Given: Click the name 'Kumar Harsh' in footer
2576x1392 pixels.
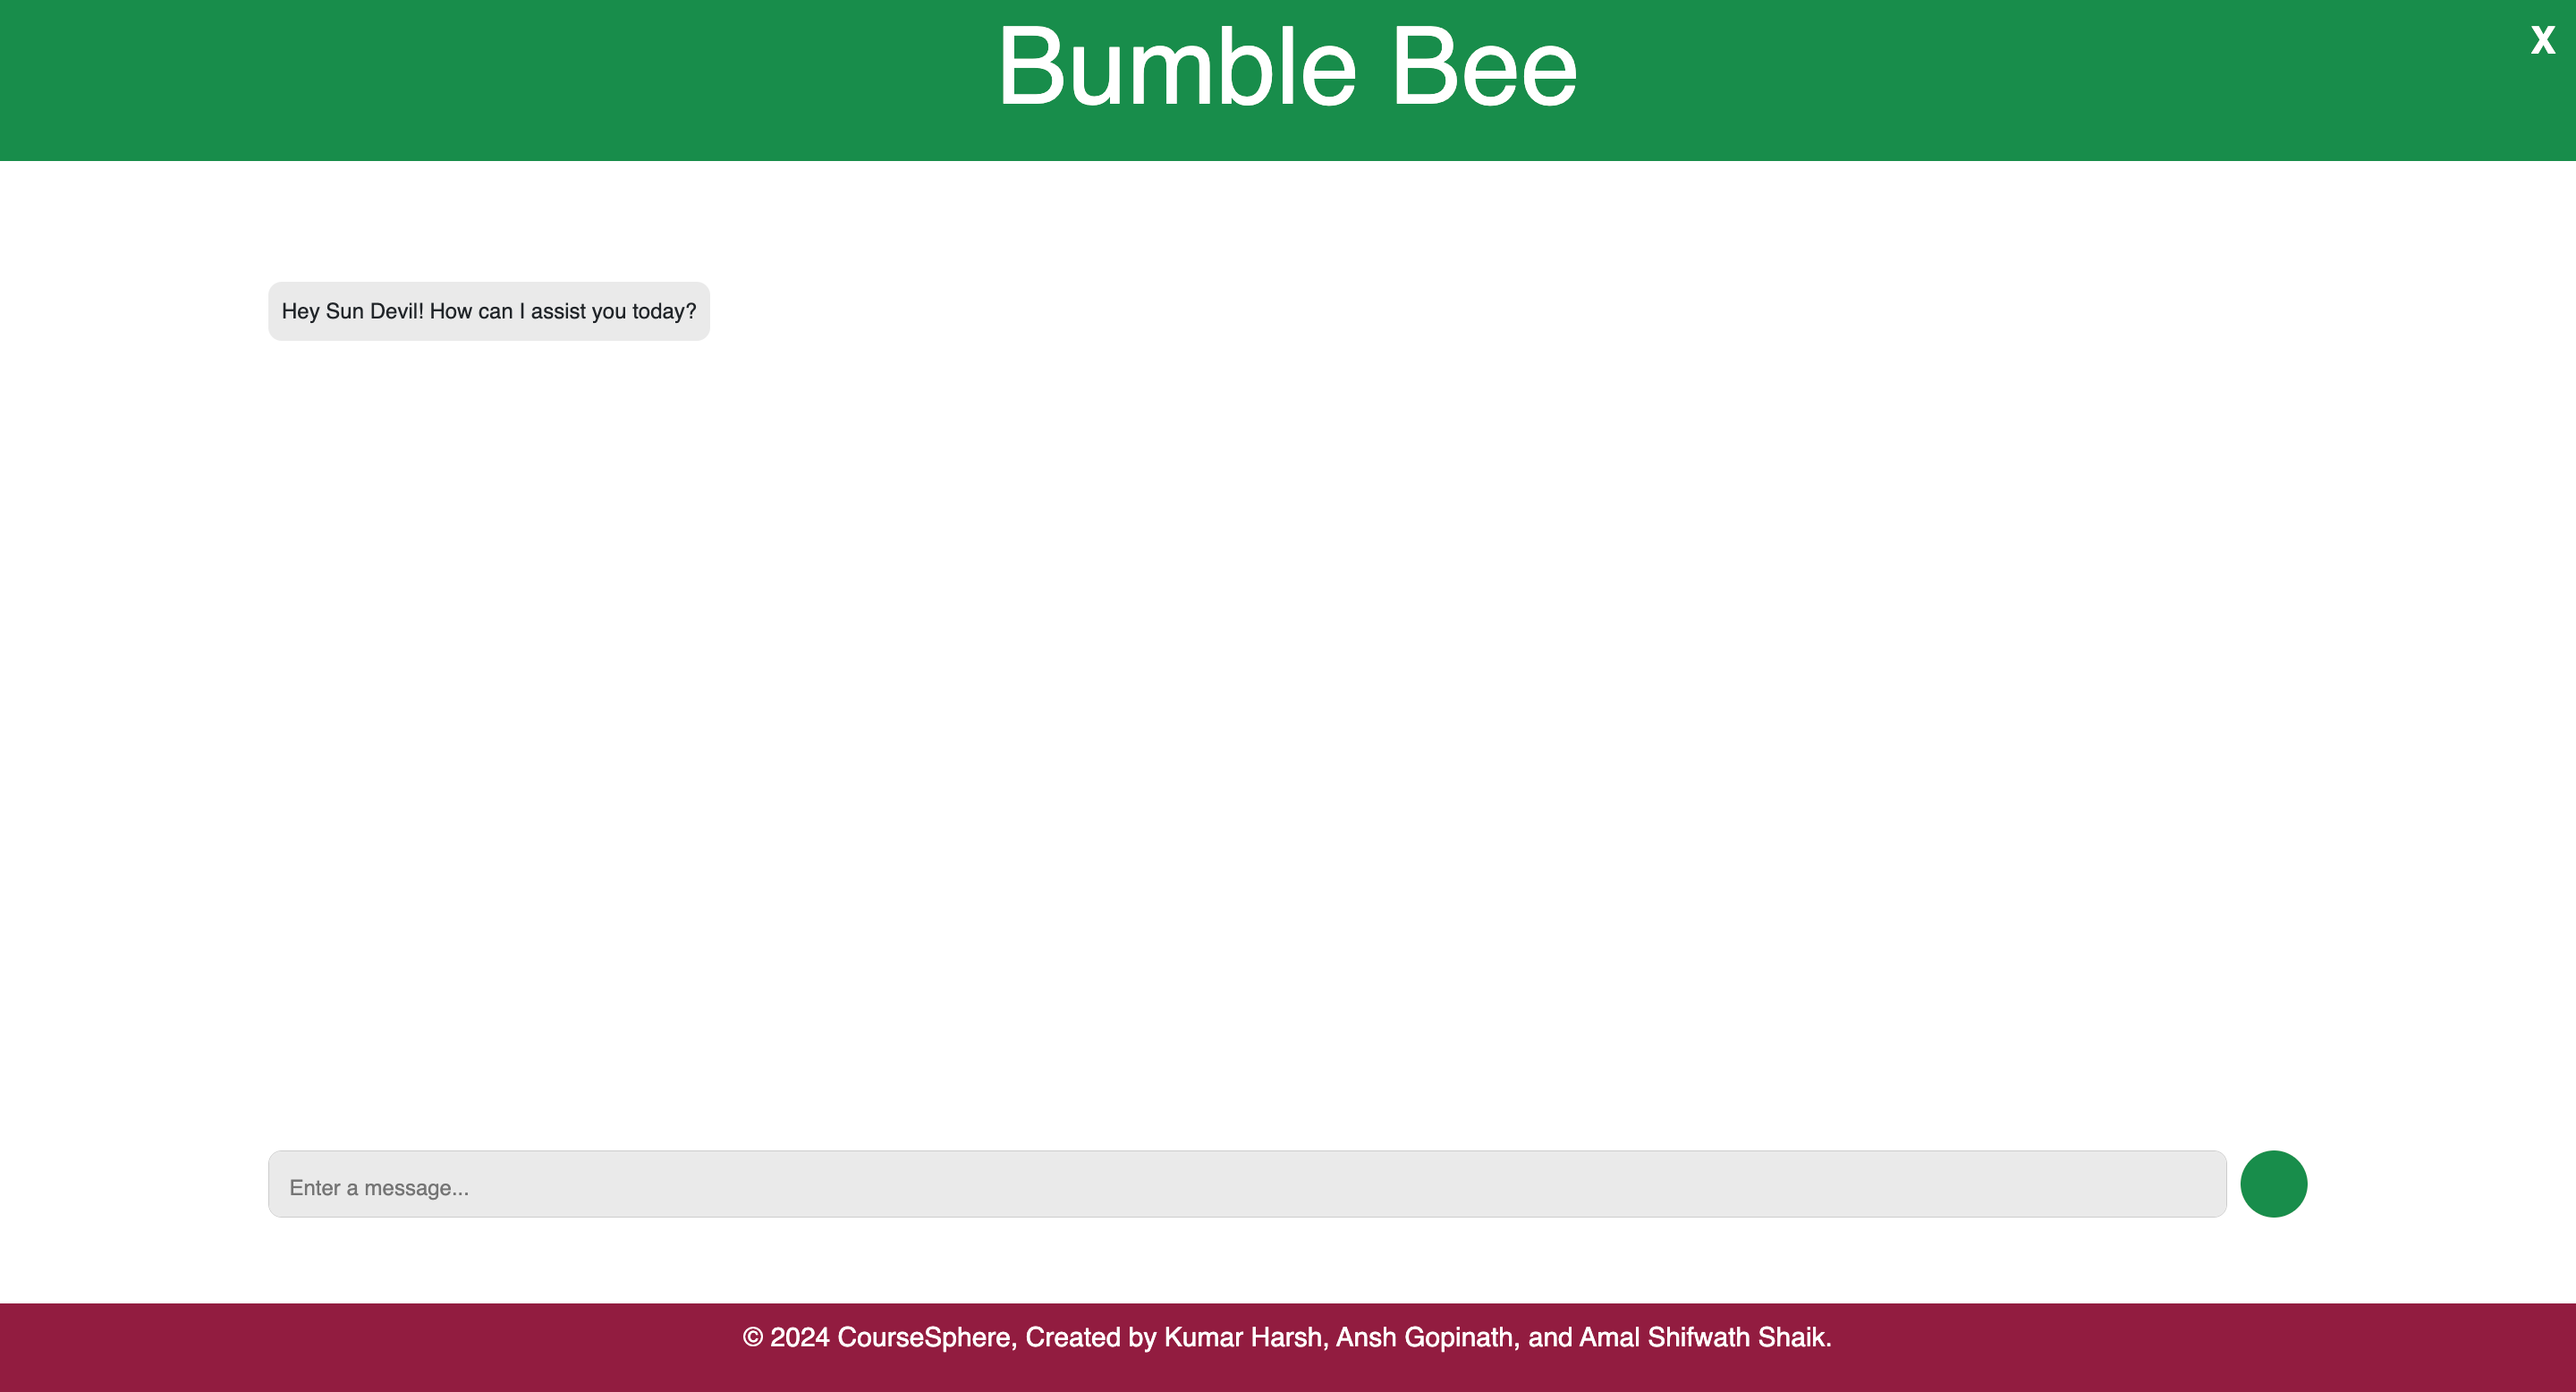Looking at the screenshot, I should pyautogui.click(x=1243, y=1337).
